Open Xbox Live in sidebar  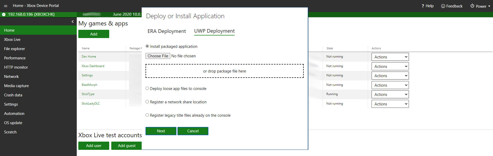[x=38, y=39]
